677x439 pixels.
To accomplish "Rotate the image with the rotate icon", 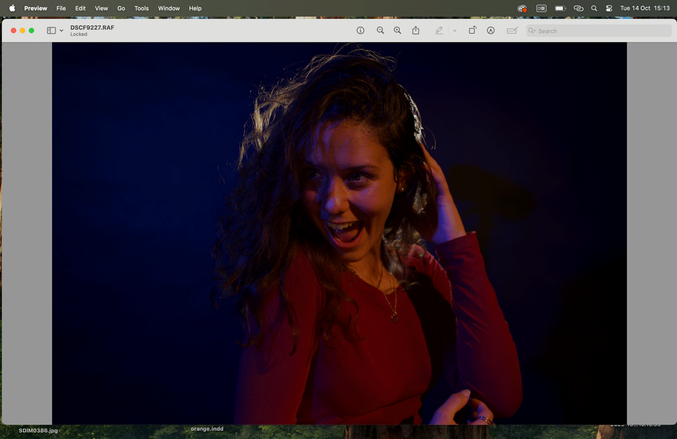I will 472,30.
